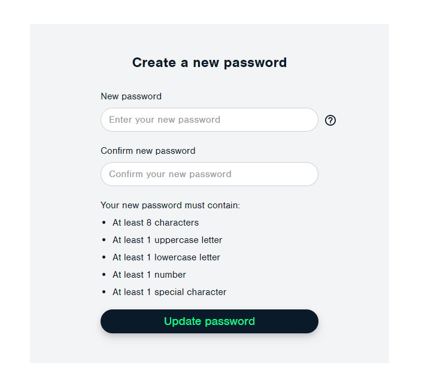Click the "At least 1 lowercase letter" requirement
Screen dimensions: 425x392
[x=166, y=257]
